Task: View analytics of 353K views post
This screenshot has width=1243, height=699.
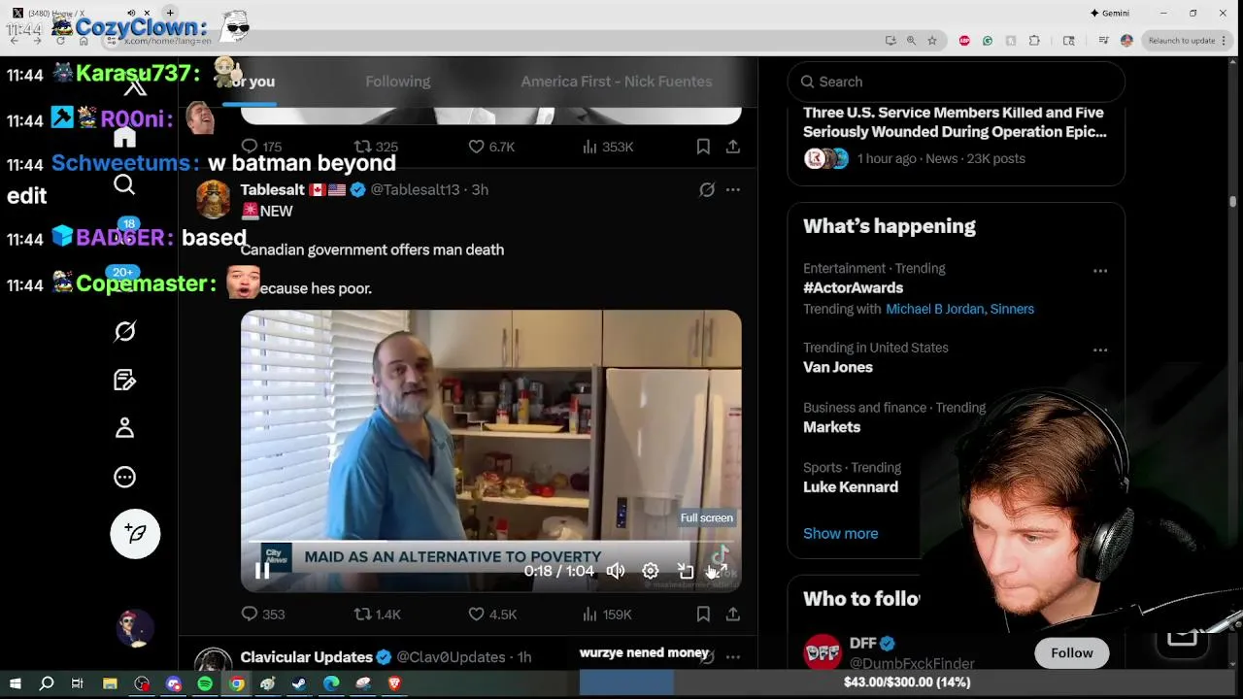Action: [607, 147]
